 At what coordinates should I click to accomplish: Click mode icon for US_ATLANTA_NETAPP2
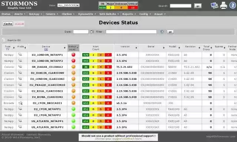pos(20,127)
